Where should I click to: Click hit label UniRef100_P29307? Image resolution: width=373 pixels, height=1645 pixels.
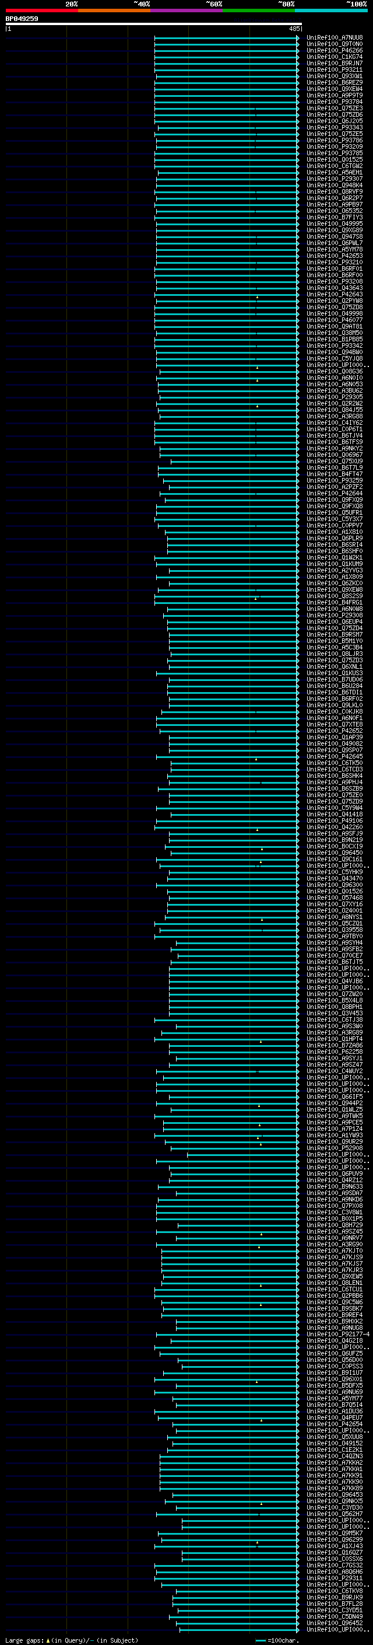[x=335, y=179]
